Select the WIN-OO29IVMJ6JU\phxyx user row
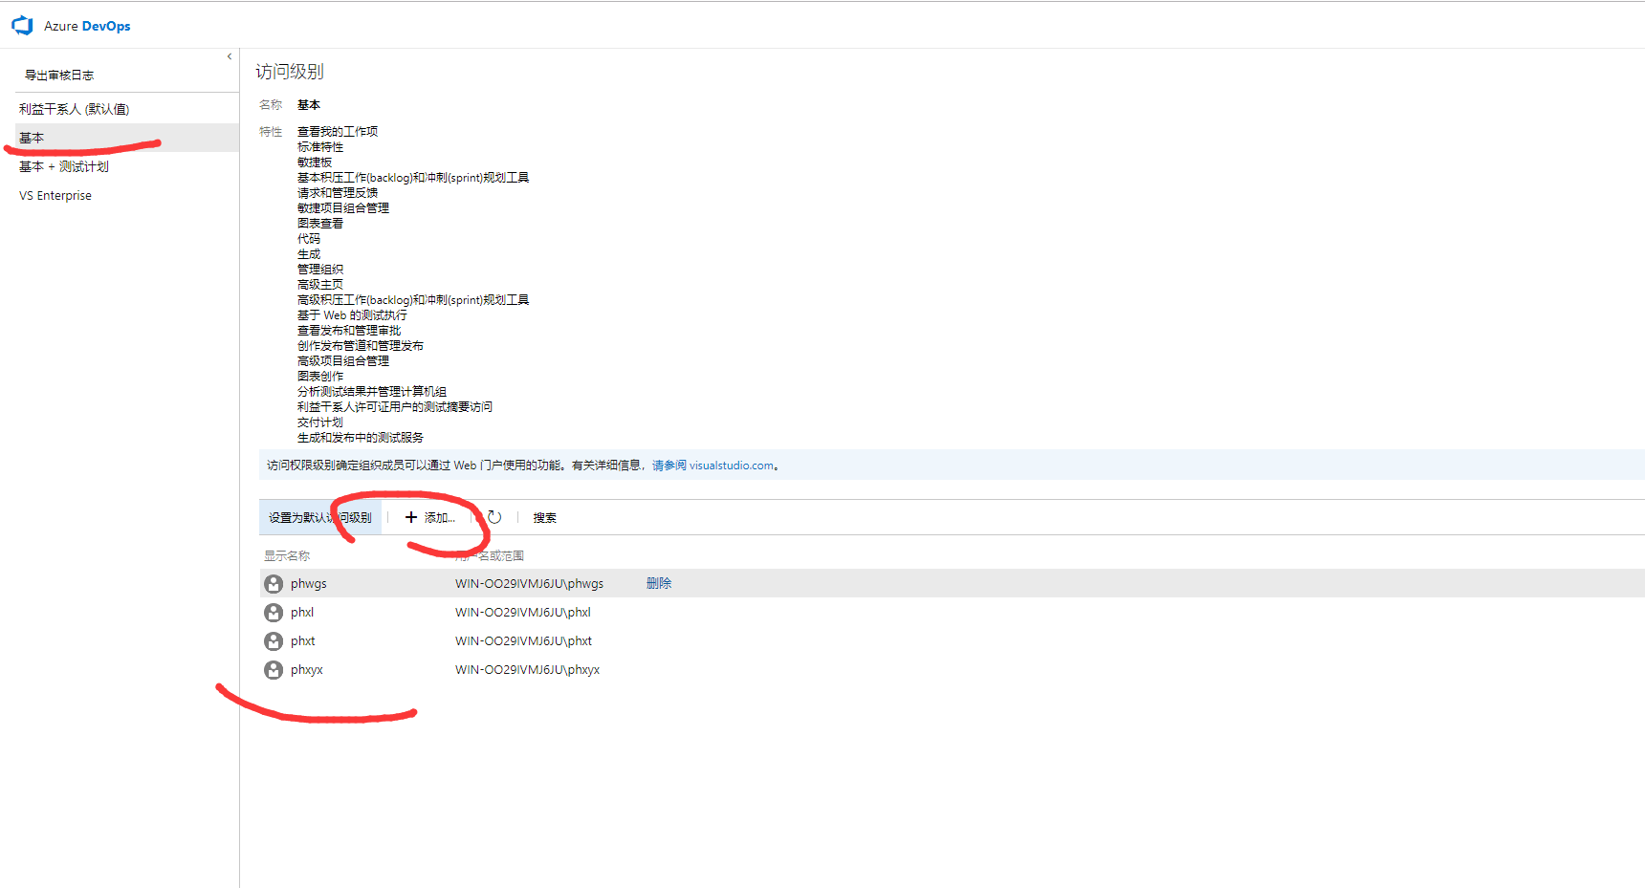Image resolution: width=1645 pixels, height=888 pixels. pos(527,670)
